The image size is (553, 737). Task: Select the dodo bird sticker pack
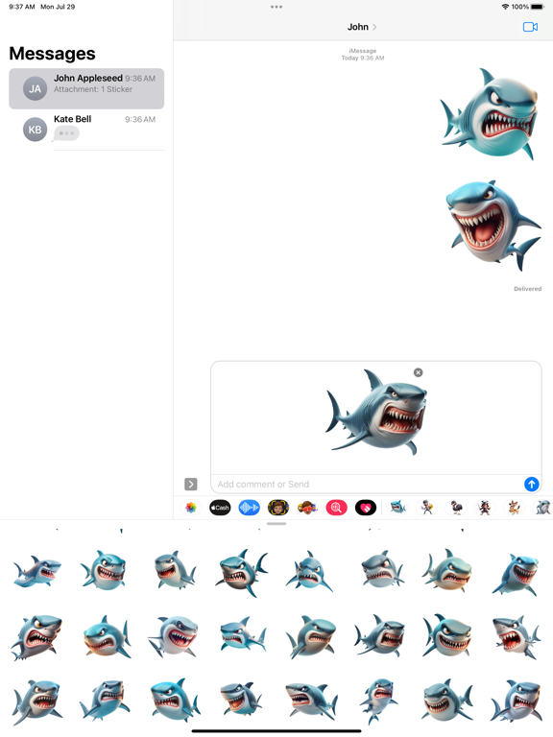click(x=456, y=508)
